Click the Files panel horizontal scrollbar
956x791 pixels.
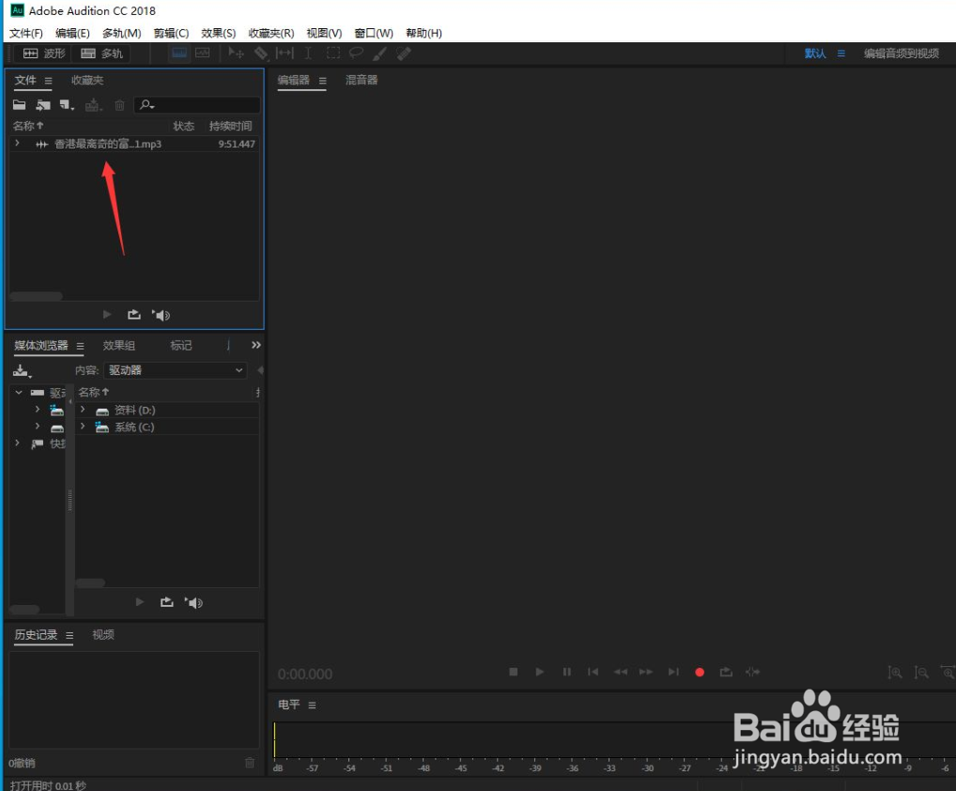tap(37, 297)
